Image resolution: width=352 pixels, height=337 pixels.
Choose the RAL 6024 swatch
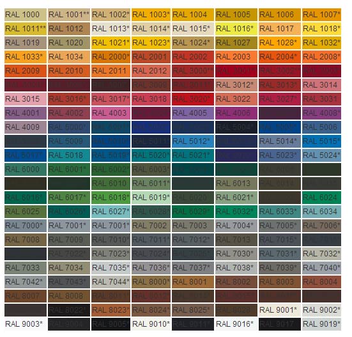point(321,198)
